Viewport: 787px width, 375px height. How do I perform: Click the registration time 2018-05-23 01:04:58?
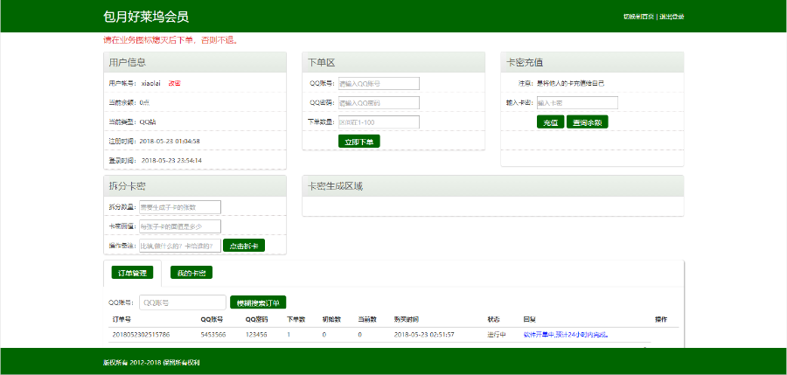pyautogui.click(x=170, y=141)
